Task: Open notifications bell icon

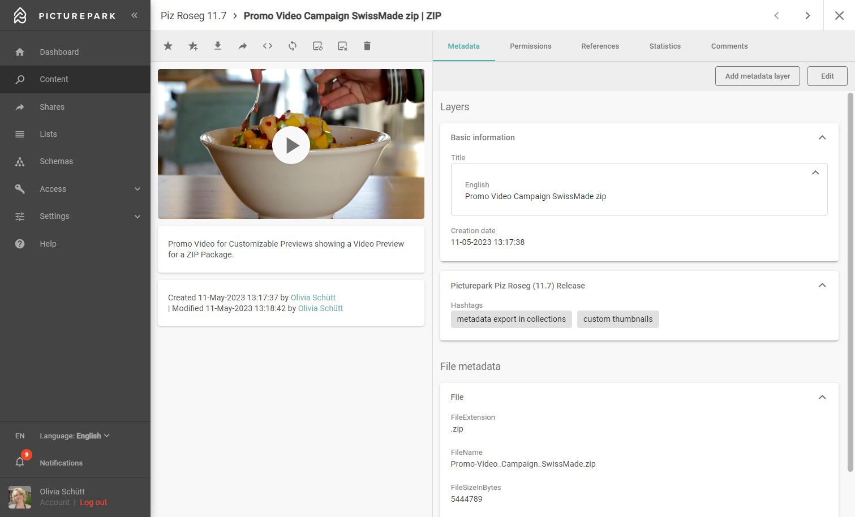Action: pos(20,462)
